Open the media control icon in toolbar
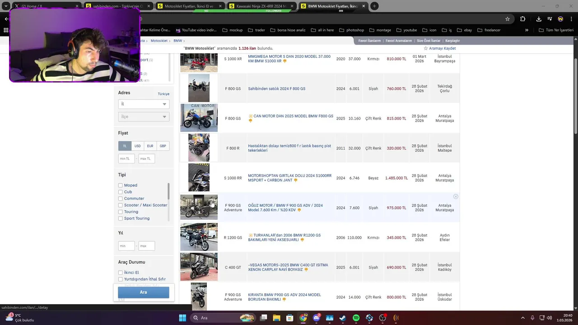The width and height of the screenshot is (578, 325). coord(550,19)
